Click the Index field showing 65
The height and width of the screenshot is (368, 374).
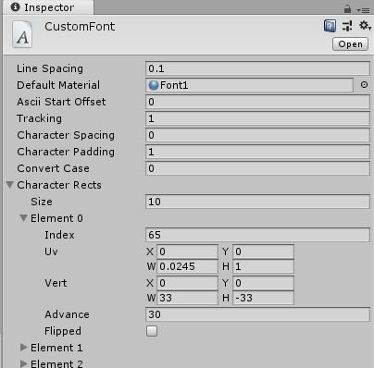257,235
